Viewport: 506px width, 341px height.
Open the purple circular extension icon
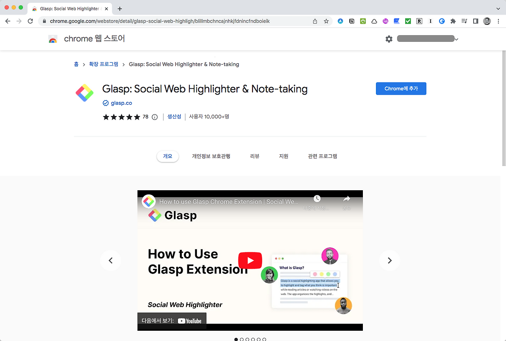click(x=385, y=21)
